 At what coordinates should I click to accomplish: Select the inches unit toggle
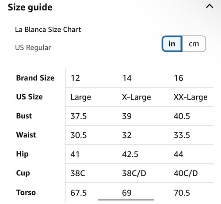[x=172, y=44]
